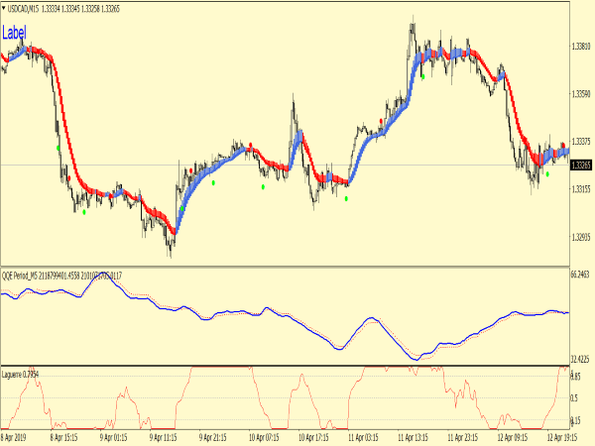Click the 11 Apr 23:15 time label
This screenshot has height=446, width=595.
click(462, 437)
